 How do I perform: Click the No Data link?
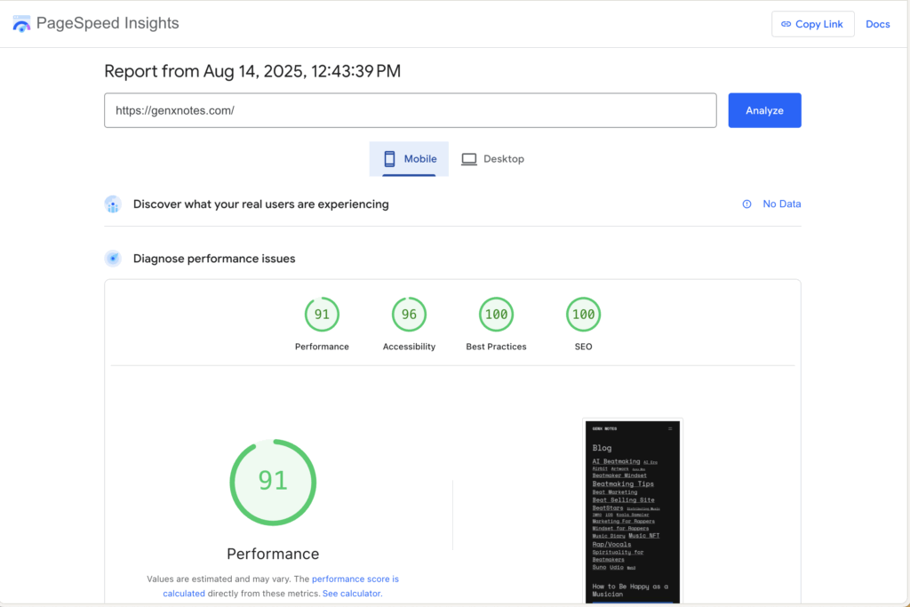(782, 204)
